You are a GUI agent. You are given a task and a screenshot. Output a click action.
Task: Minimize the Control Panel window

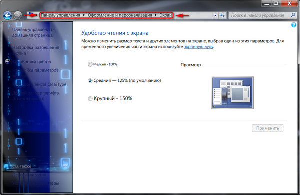click(266, 3)
